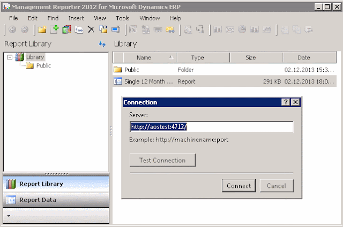
Task: Click the vertical splitter between panes
Action: [x=111, y=131]
